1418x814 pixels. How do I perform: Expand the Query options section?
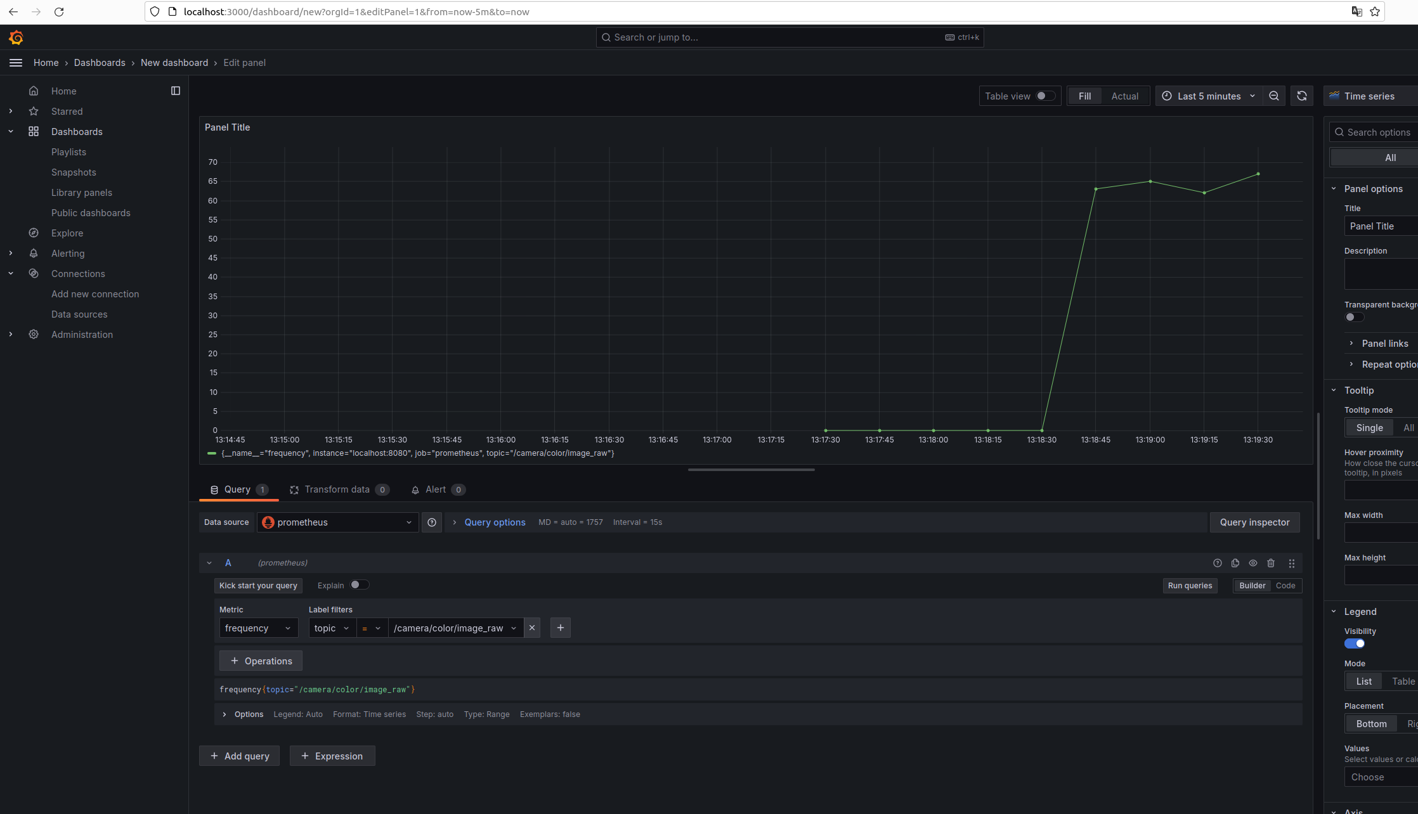[x=495, y=522]
